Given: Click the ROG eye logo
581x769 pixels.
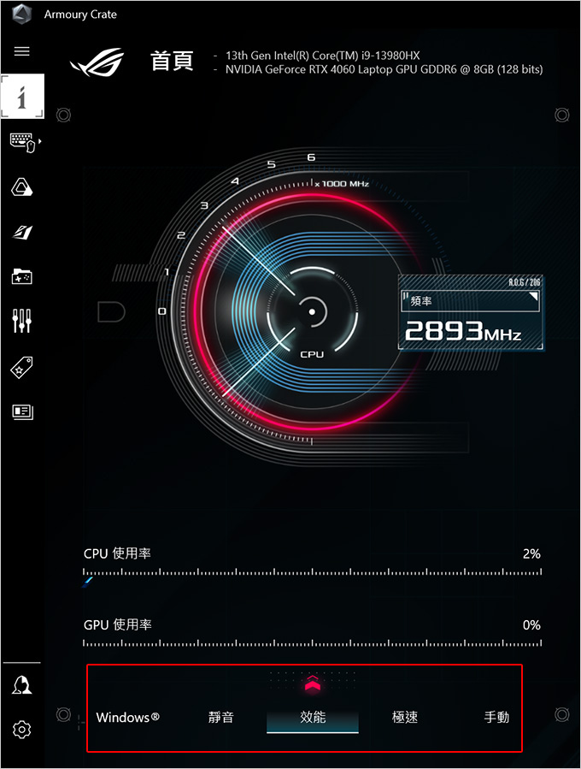Looking at the screenshot, I should pyautogui.click(x=97, y=62).
